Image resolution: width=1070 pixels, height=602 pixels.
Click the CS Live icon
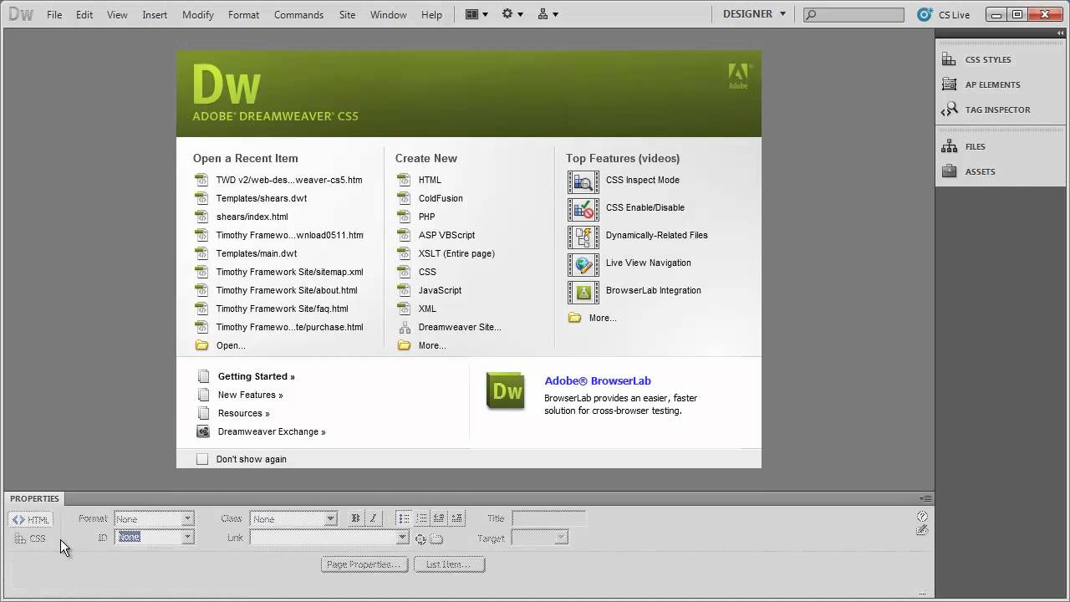click(924, 14)
